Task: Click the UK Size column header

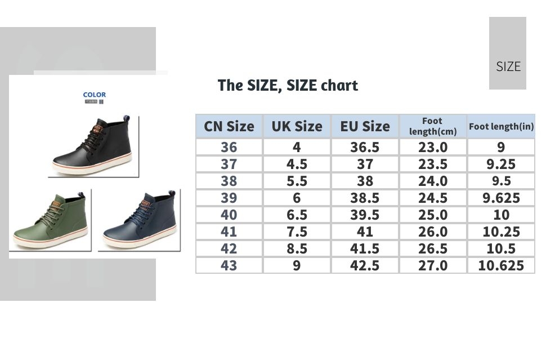Action: click(297, 126)
